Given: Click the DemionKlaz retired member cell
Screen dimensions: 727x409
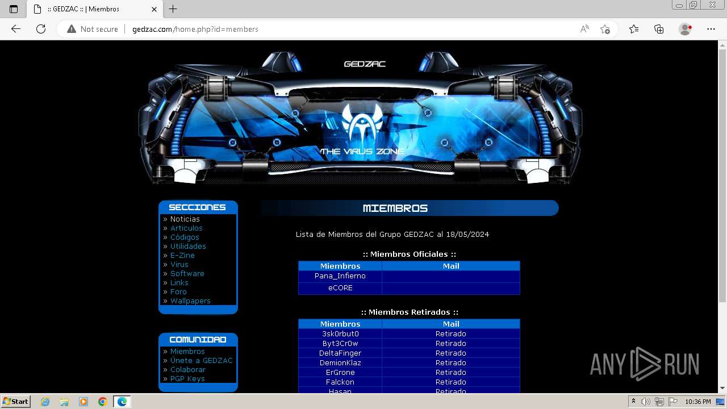Looking at the screenshot, I should 340,363.
